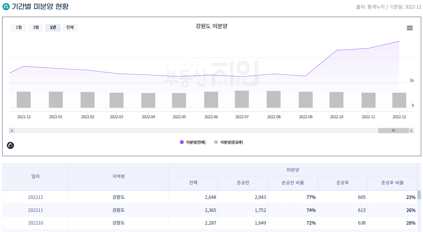This screenshot has width=423, height=232.
Task: Click the 2022-06 gray bar
Action: (x=211, y=100)
